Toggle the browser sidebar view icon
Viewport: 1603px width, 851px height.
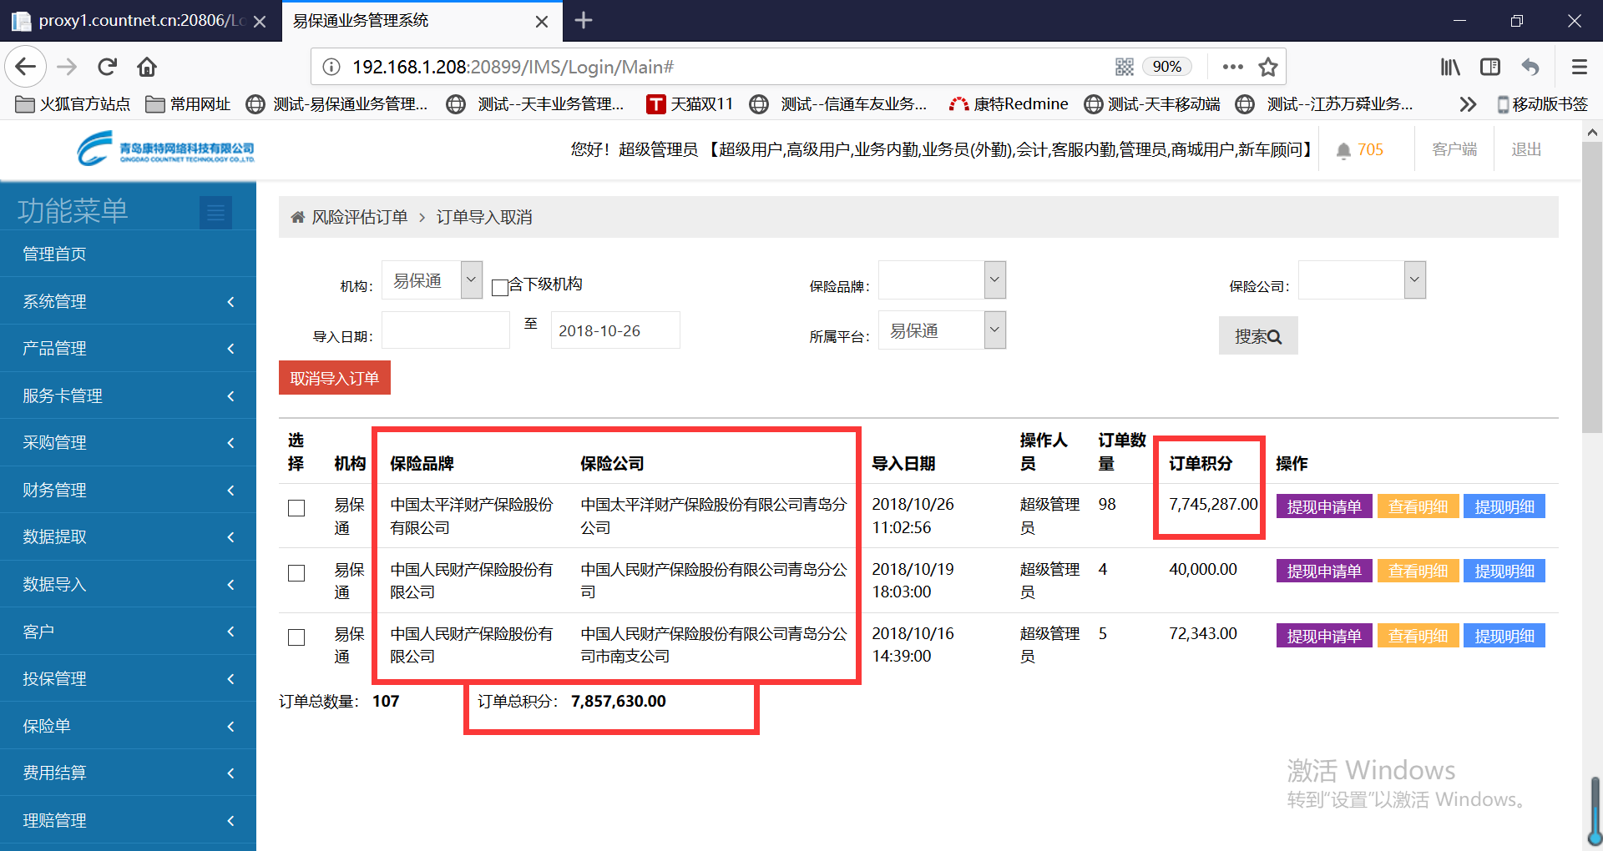coord(1490,67)
